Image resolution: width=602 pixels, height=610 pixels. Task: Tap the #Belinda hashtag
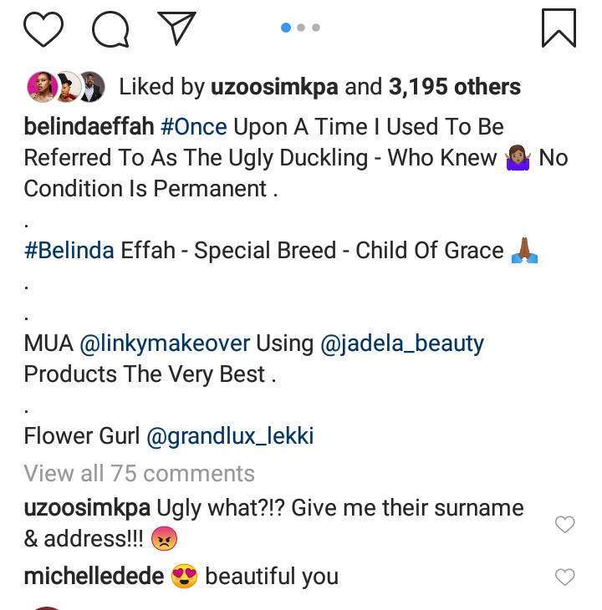(x=69, y=251)
